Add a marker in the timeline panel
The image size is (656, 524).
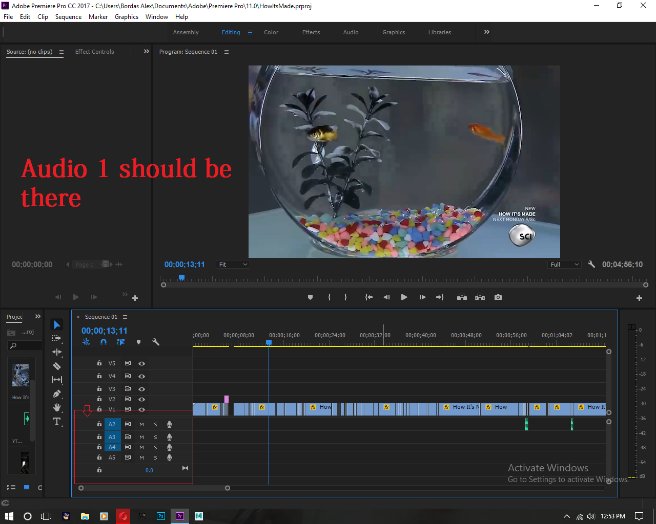click(138, 342)
